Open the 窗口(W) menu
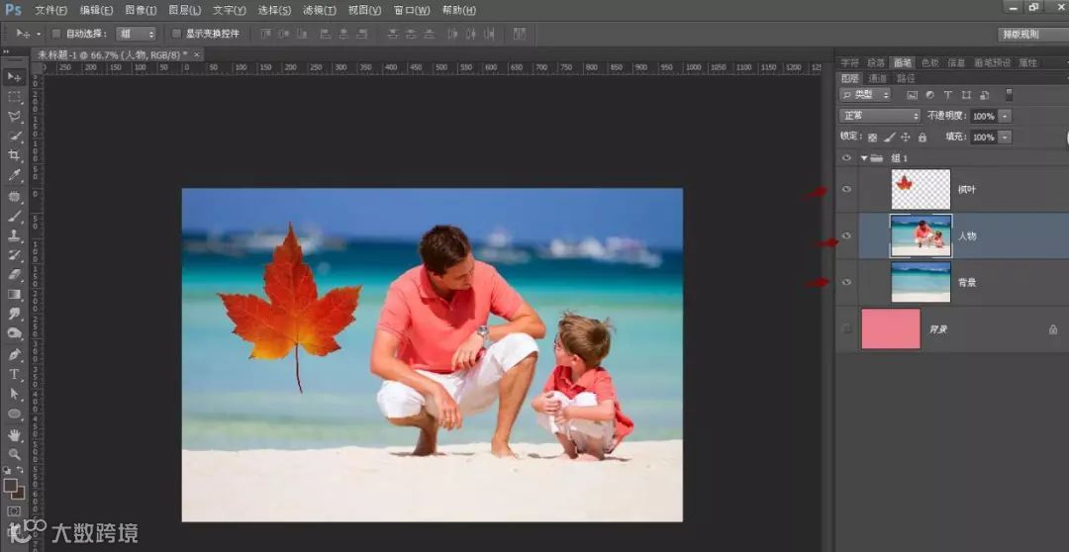Image resolution: width=1069 pixels, height=552 pixels. 412,10
